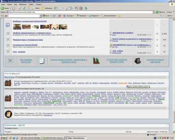Click the Google toolbar highlighter pen icon
175x140 pixels.
tap(119, 16)
